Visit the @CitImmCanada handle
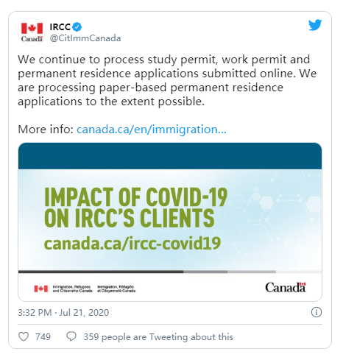 [x=85, y=38]
